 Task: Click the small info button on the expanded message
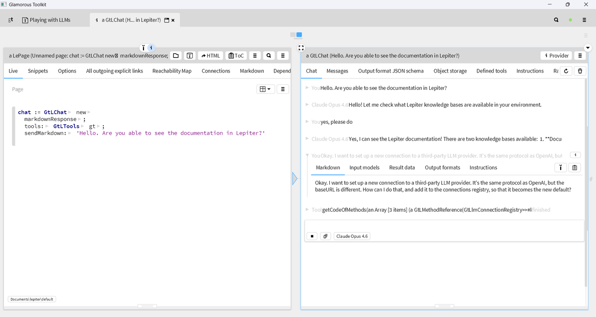576,155
